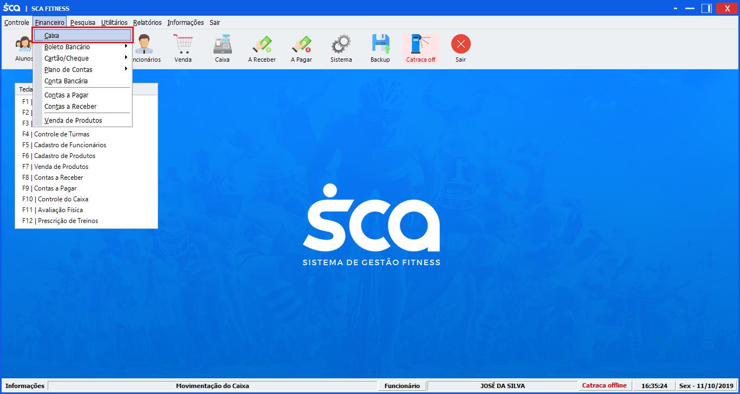Viewport: 740px width, 394px height.
Task: Close the window with red X
Action: [727, 8]
